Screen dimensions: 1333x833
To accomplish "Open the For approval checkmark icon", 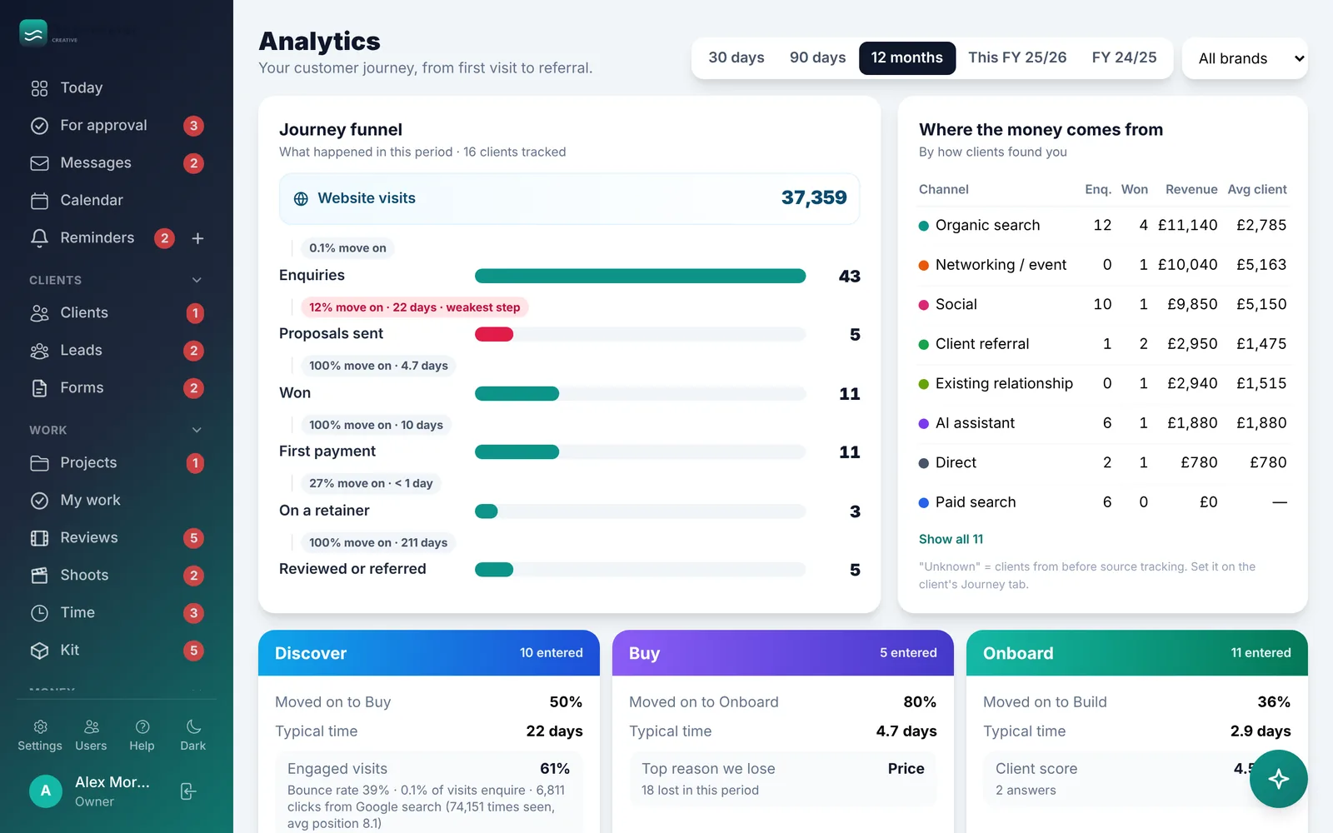I will pos(39,126).
